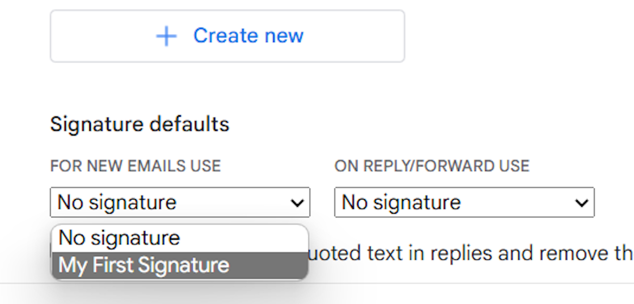Click the chevron of the reply/forward dropdown
Image resolution: width=634 pixels, height=304 pixels.
(x=581, y=203)
